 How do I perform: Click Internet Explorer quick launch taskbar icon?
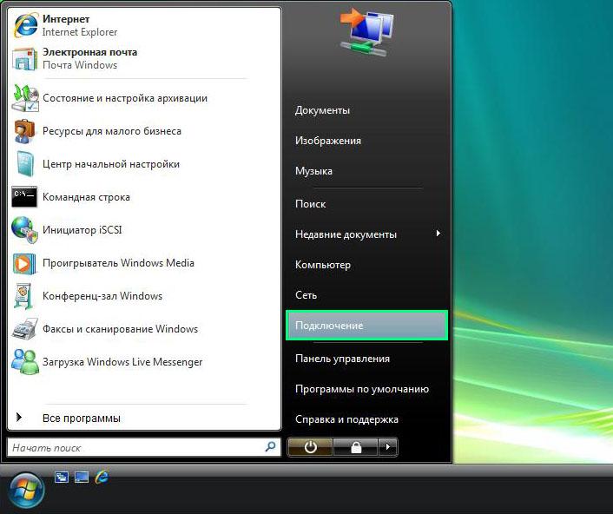click(102, 477)
